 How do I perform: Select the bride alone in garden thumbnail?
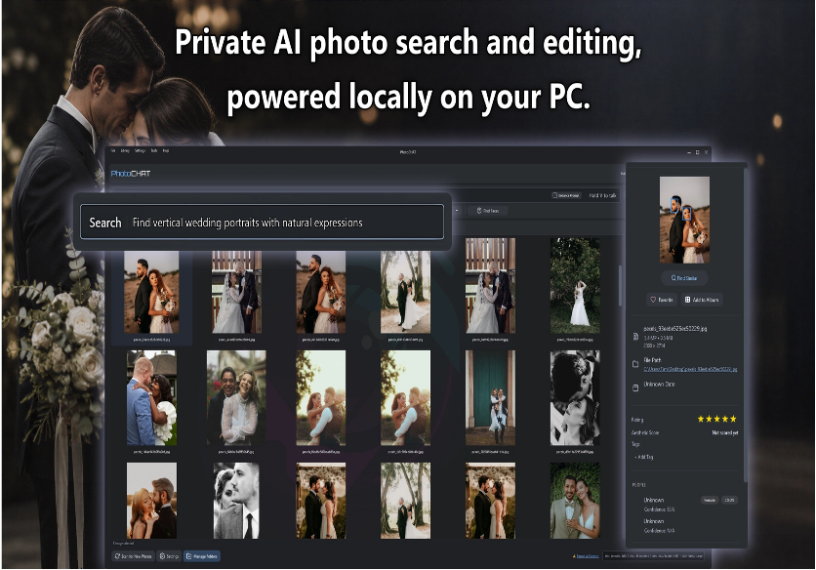coord(575,286)
